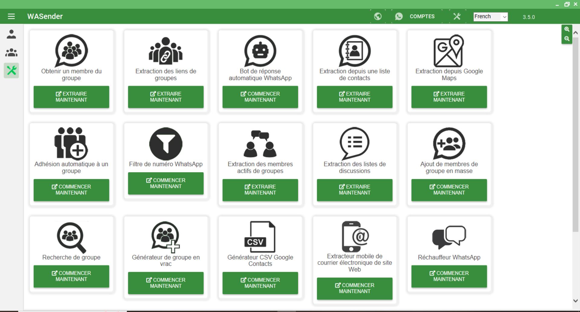This screenshot has height=312, width=580.
Task: Start Recherche de groupe
Action: (x=71, y=276)
